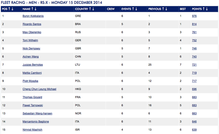Viewport: 219px width, 134px height.
Task: Sort POS column ascending with up arrow
Action: point(9,9)
